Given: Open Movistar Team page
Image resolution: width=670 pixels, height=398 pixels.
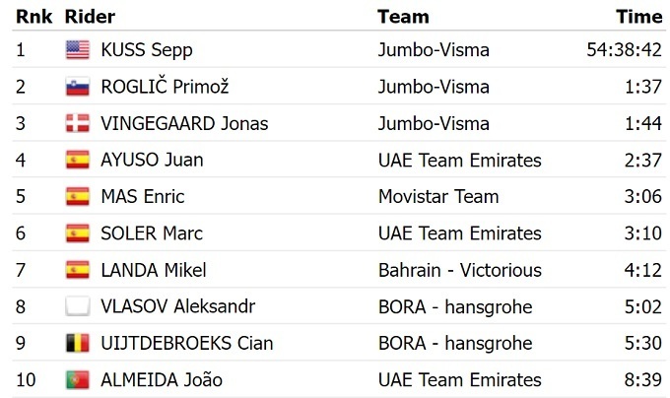Looking at the screenshot, I should [x=438, y=196].
